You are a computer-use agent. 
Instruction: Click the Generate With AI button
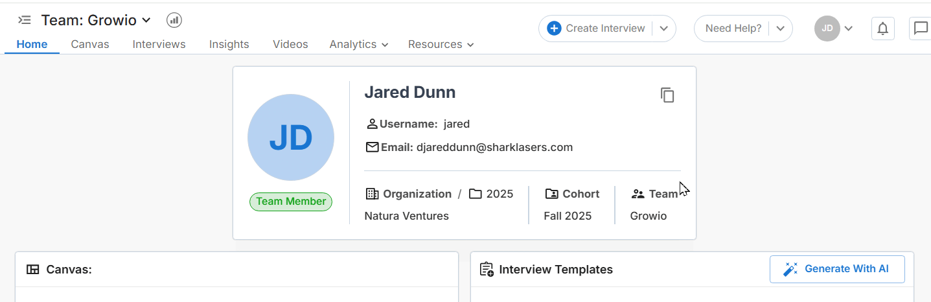(836, 269)
